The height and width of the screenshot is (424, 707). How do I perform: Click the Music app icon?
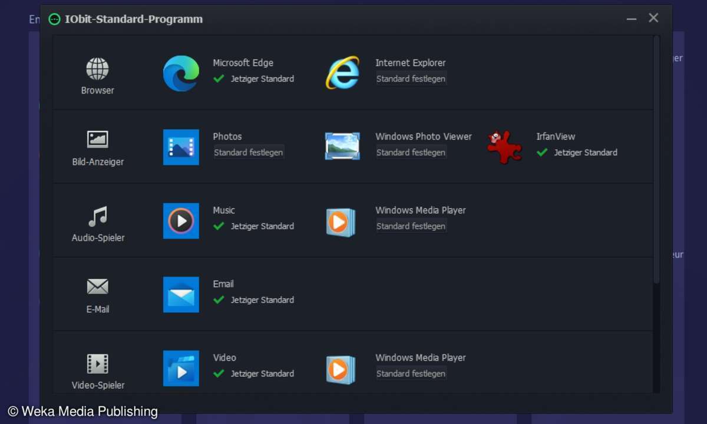point(181,221)
